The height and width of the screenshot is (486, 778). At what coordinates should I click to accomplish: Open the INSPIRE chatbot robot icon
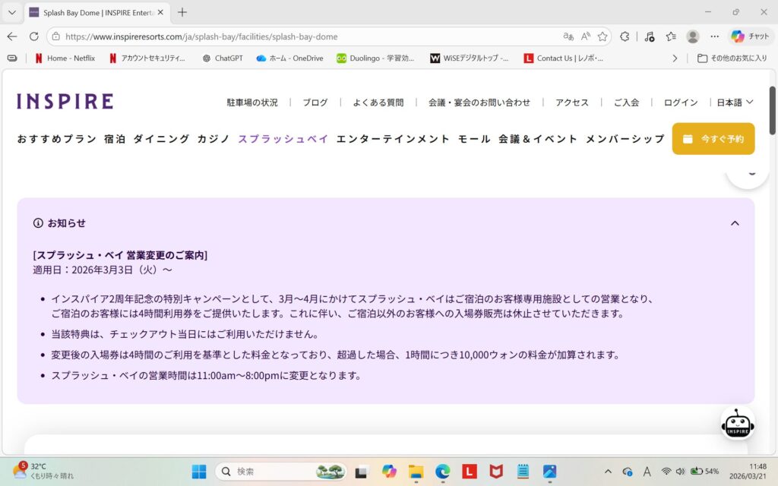738,424
